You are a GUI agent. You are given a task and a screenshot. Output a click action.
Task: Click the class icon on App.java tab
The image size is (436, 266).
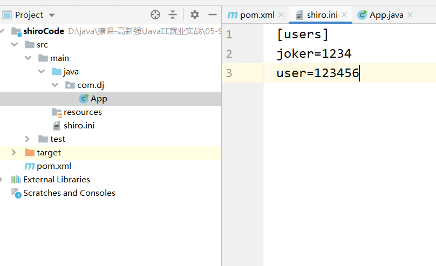tap(362, 15)
